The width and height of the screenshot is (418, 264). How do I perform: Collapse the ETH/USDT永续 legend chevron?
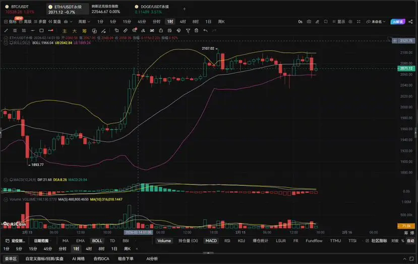(6, 38)
